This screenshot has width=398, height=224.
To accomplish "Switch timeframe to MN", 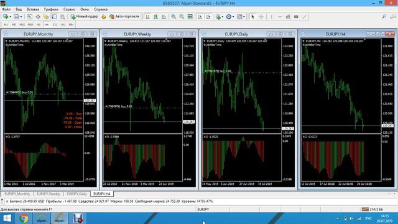I will pos(72,25).
